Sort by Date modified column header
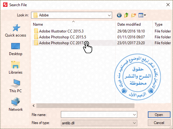This screenshot has height=129, width=173. click(x=129, y=24)
